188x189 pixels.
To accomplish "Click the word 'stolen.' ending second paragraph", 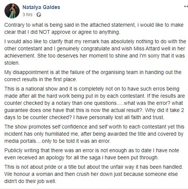I will point(12,63).
